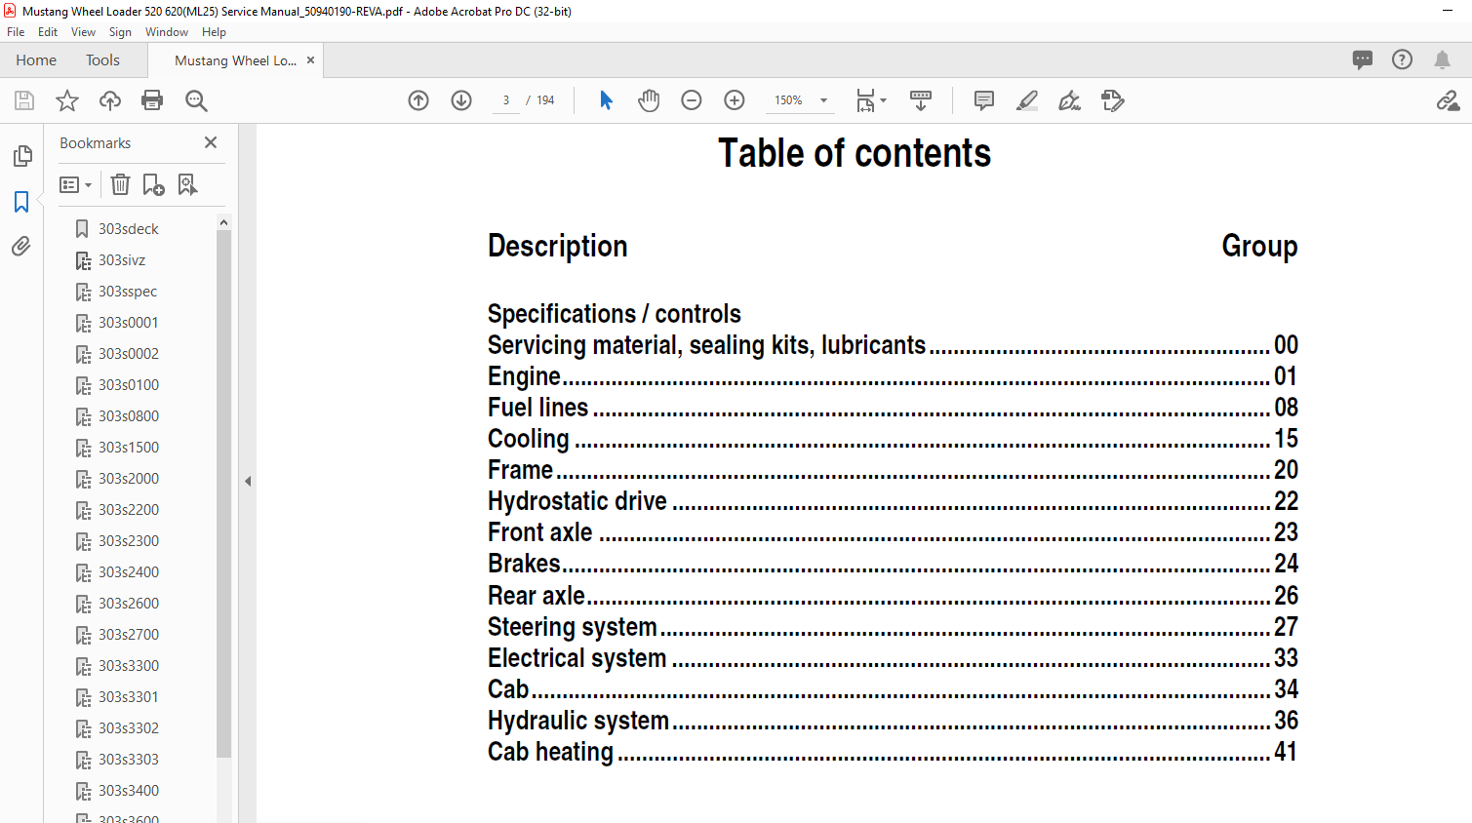Viewport: 1472px width, 823px height.
Task: Close the Bookmarks panel
Action: point(211,142)
